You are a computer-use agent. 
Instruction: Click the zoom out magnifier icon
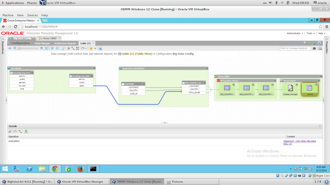pyautogui.click(x=15, y=48)
